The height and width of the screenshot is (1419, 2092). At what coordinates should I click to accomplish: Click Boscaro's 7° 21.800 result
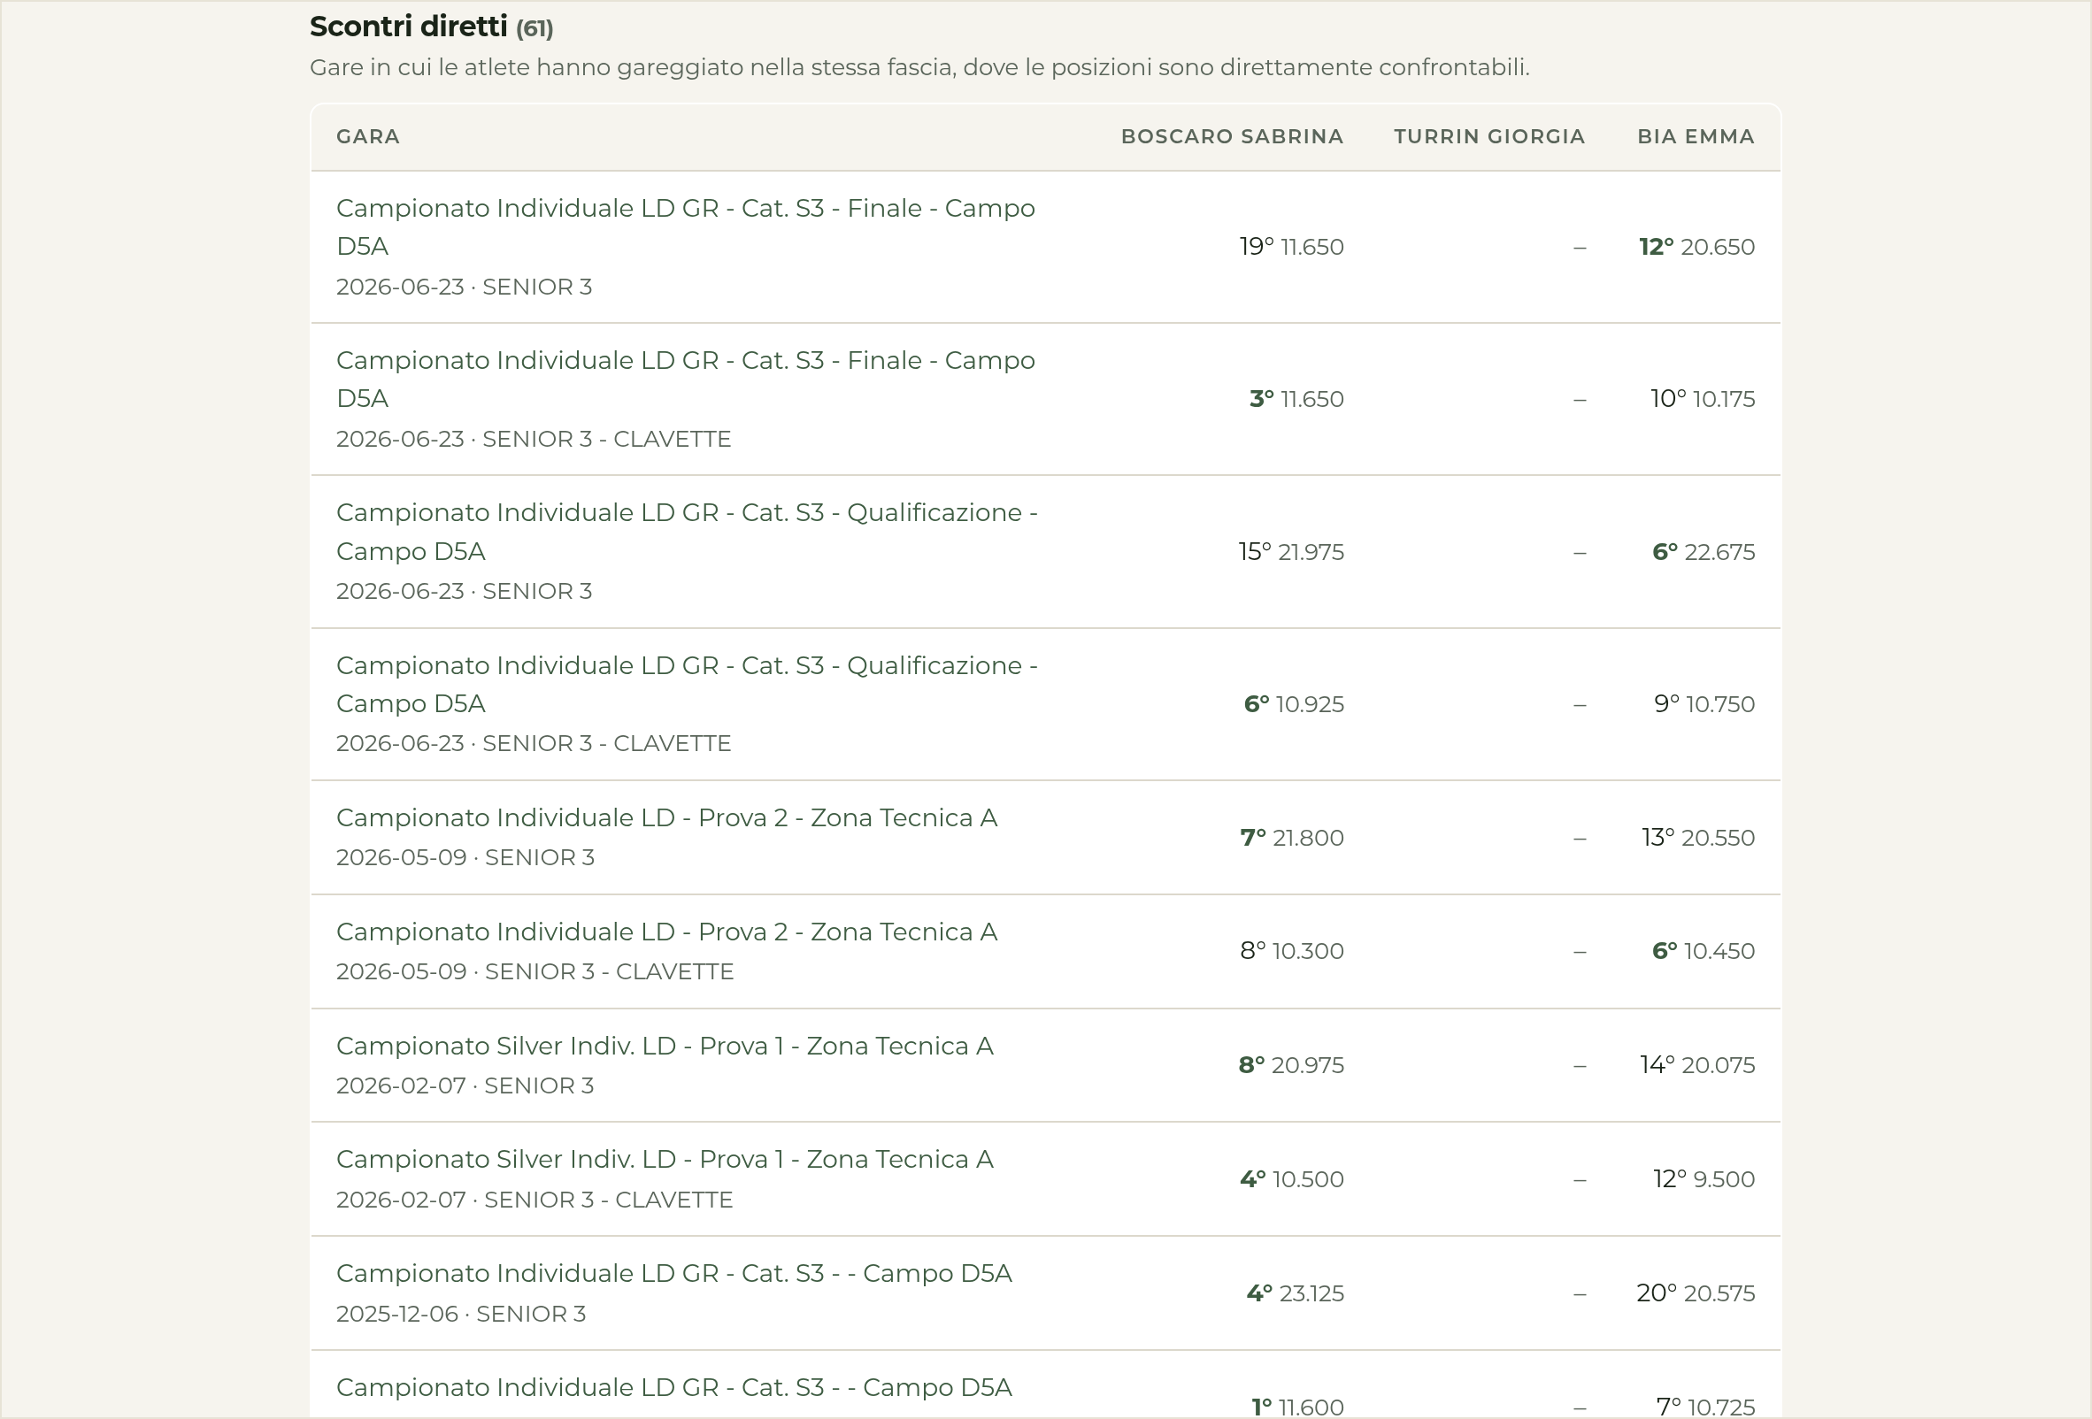click(x=1292, y=838)
